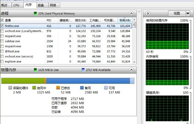Click the PID value 2104
Viewport: 194px width, 124px height.
[49, 41]
